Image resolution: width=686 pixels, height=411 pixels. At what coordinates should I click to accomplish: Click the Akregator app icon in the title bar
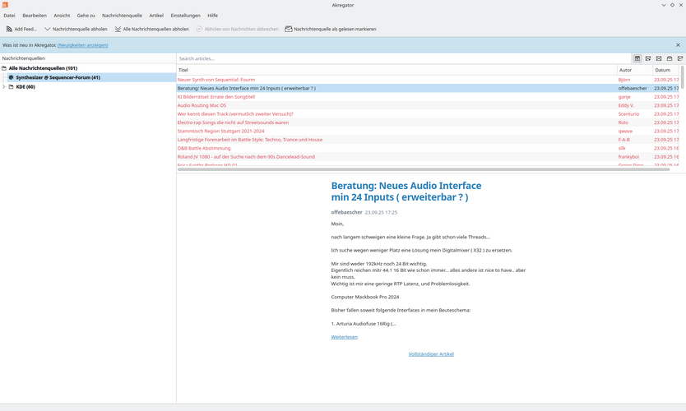point(5,5)
